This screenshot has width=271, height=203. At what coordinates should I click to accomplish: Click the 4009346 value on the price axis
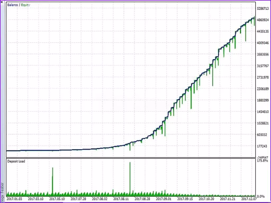click(263, 43)
